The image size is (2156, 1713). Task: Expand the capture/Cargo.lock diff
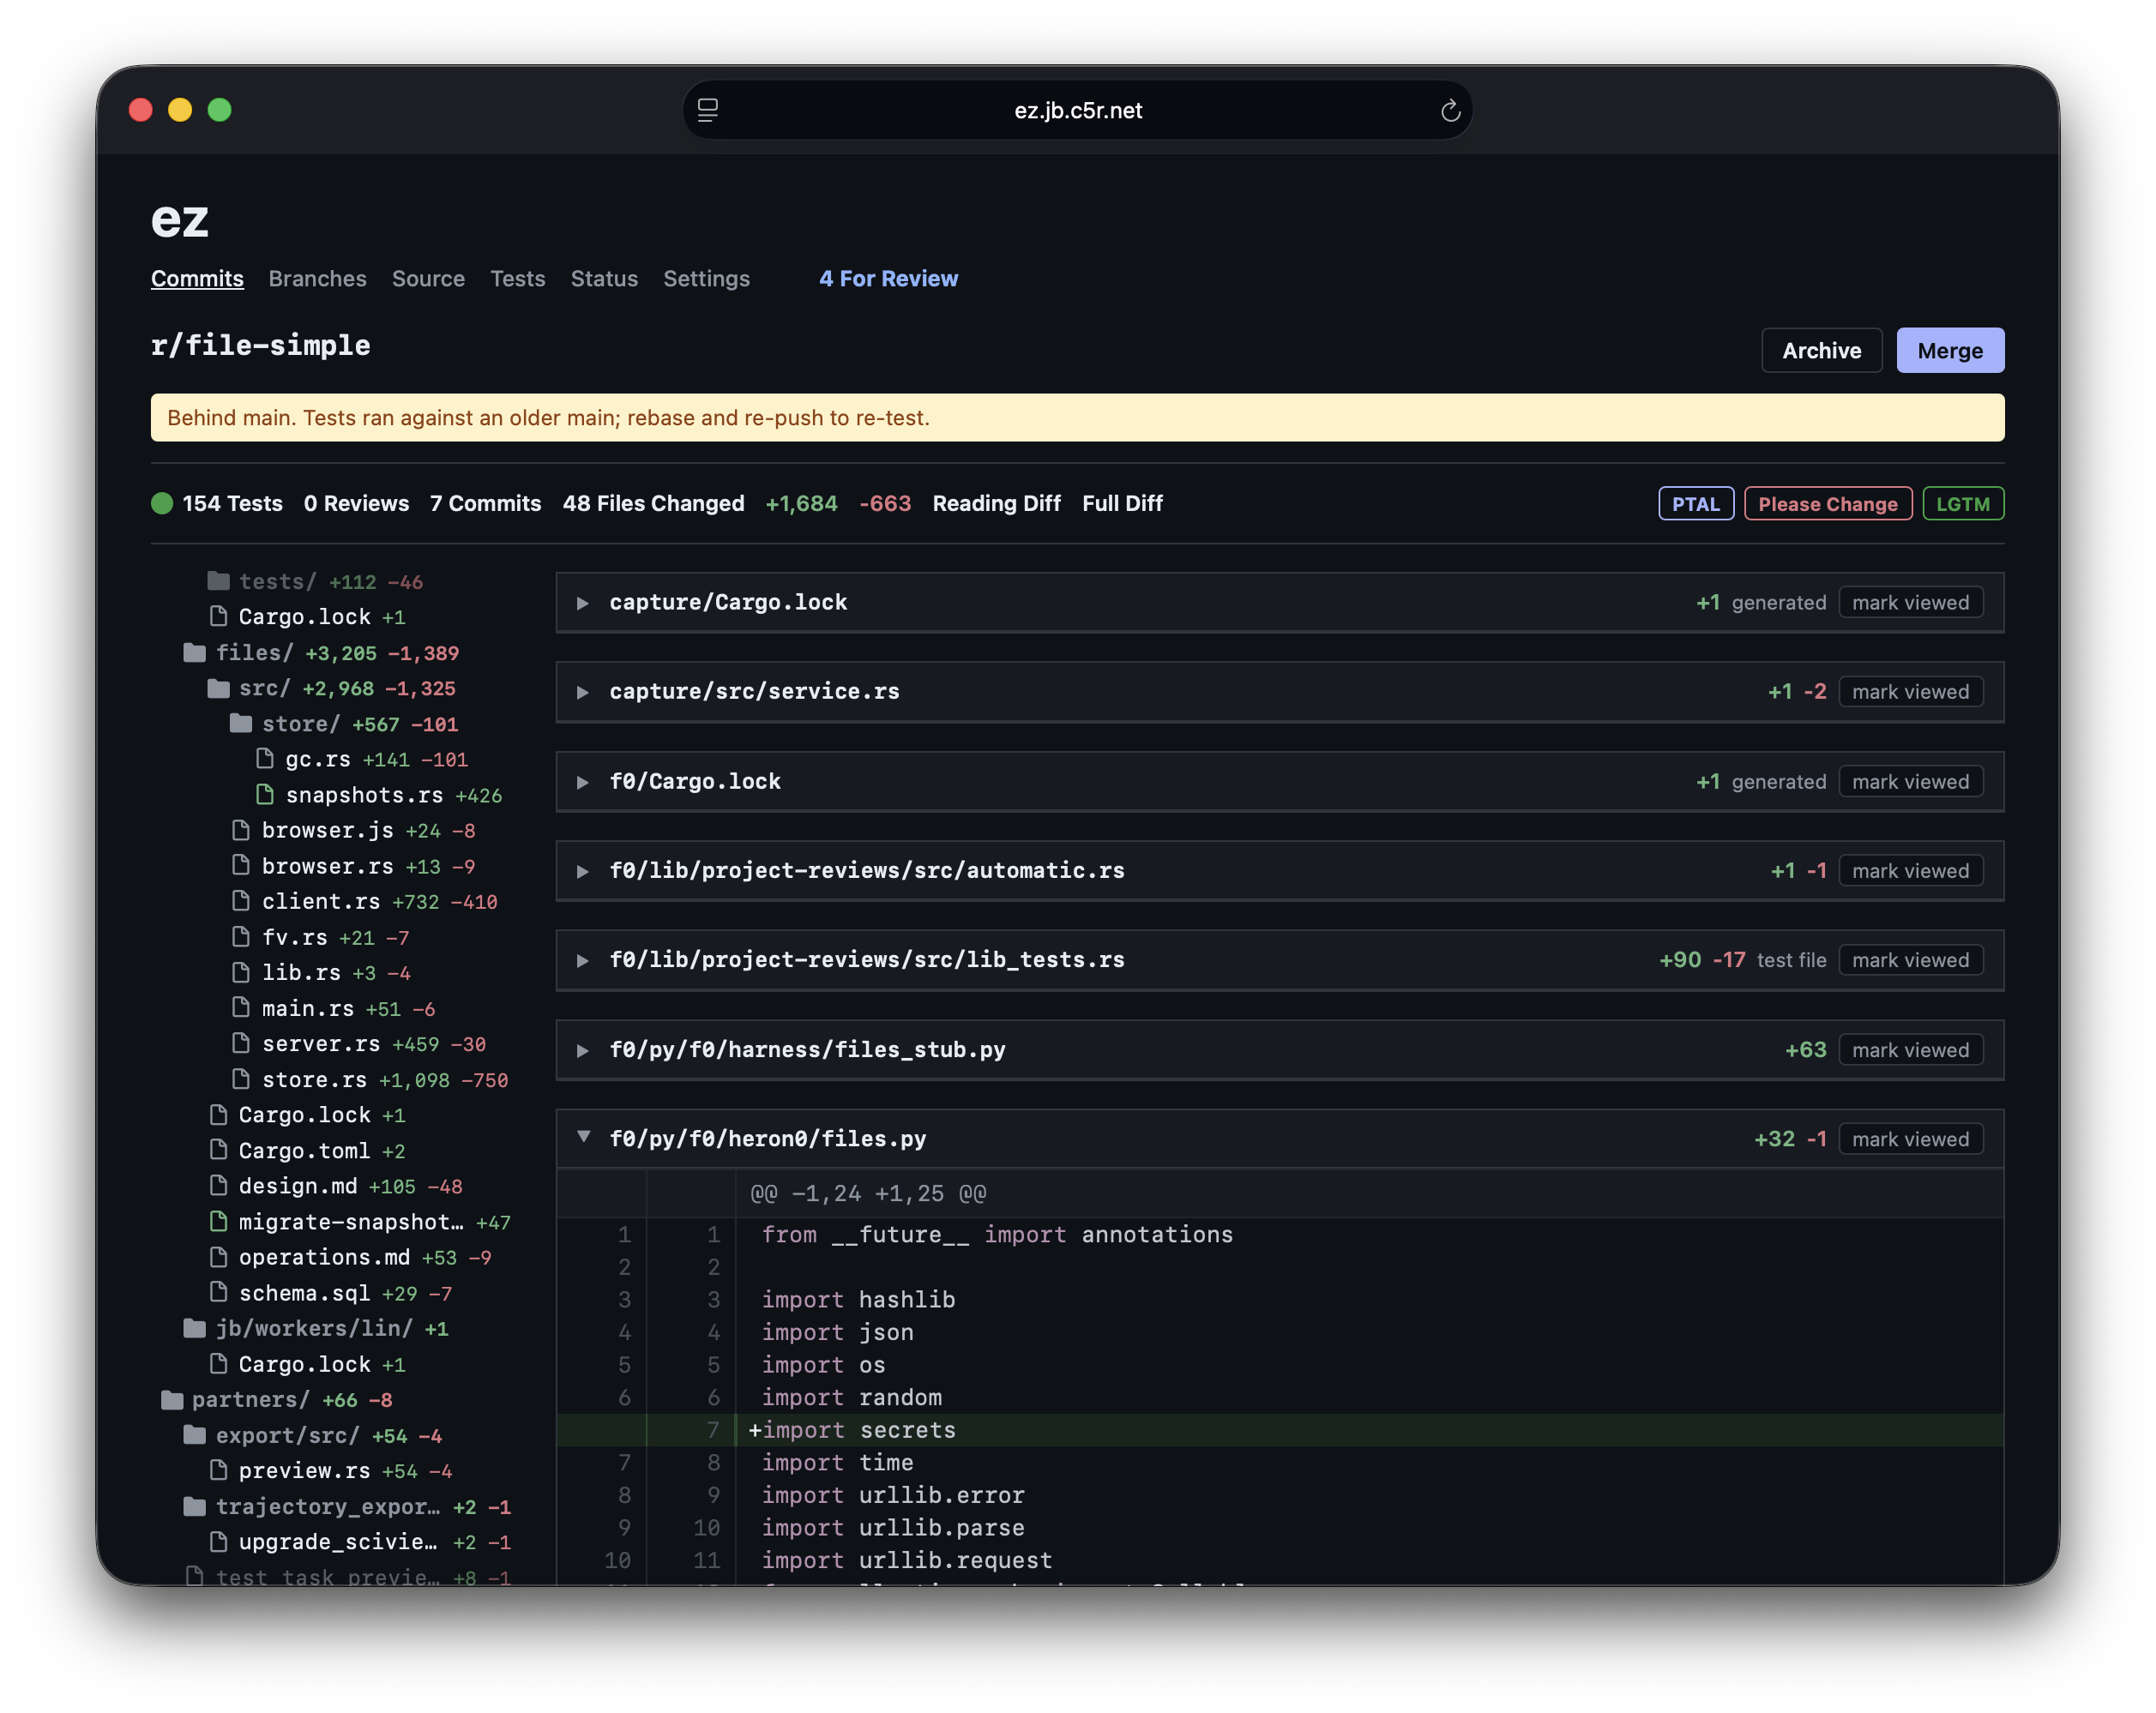[582, 603]
